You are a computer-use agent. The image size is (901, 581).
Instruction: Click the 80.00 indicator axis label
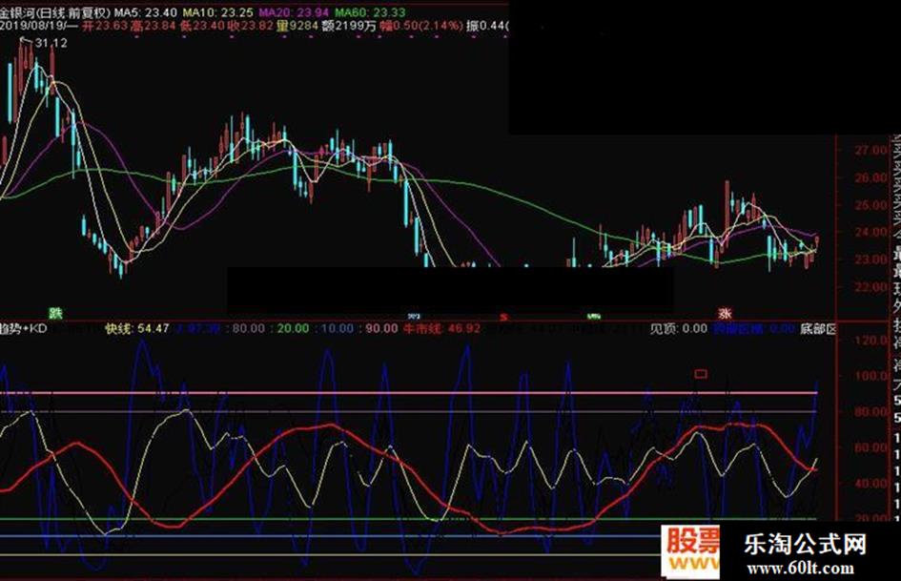[871, 412]
